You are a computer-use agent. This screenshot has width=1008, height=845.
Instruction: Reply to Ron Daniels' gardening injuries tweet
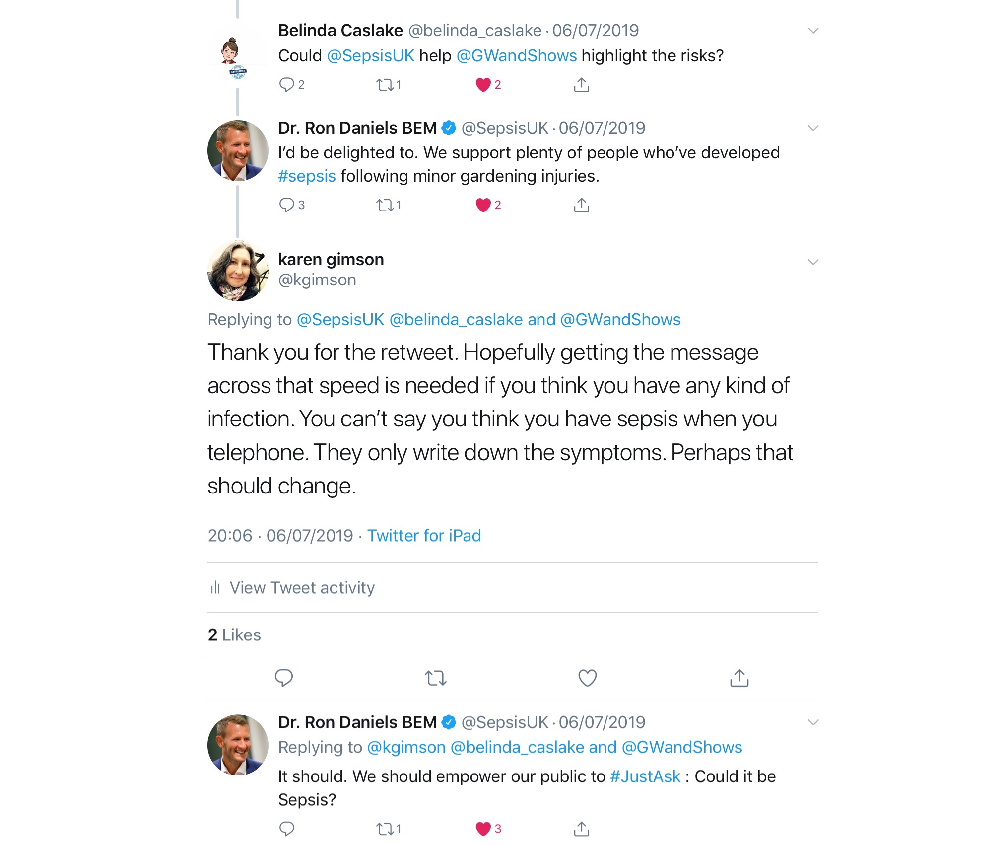tap(287, 205)
